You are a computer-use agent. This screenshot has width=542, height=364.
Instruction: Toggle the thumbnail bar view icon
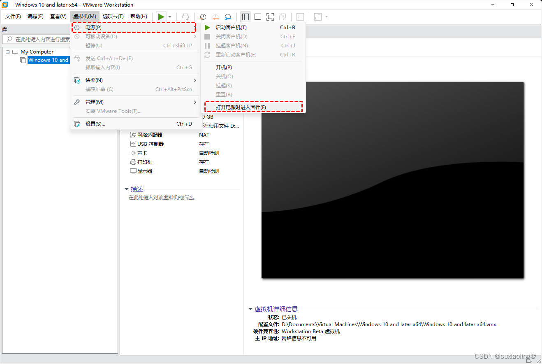click(258, 17)
